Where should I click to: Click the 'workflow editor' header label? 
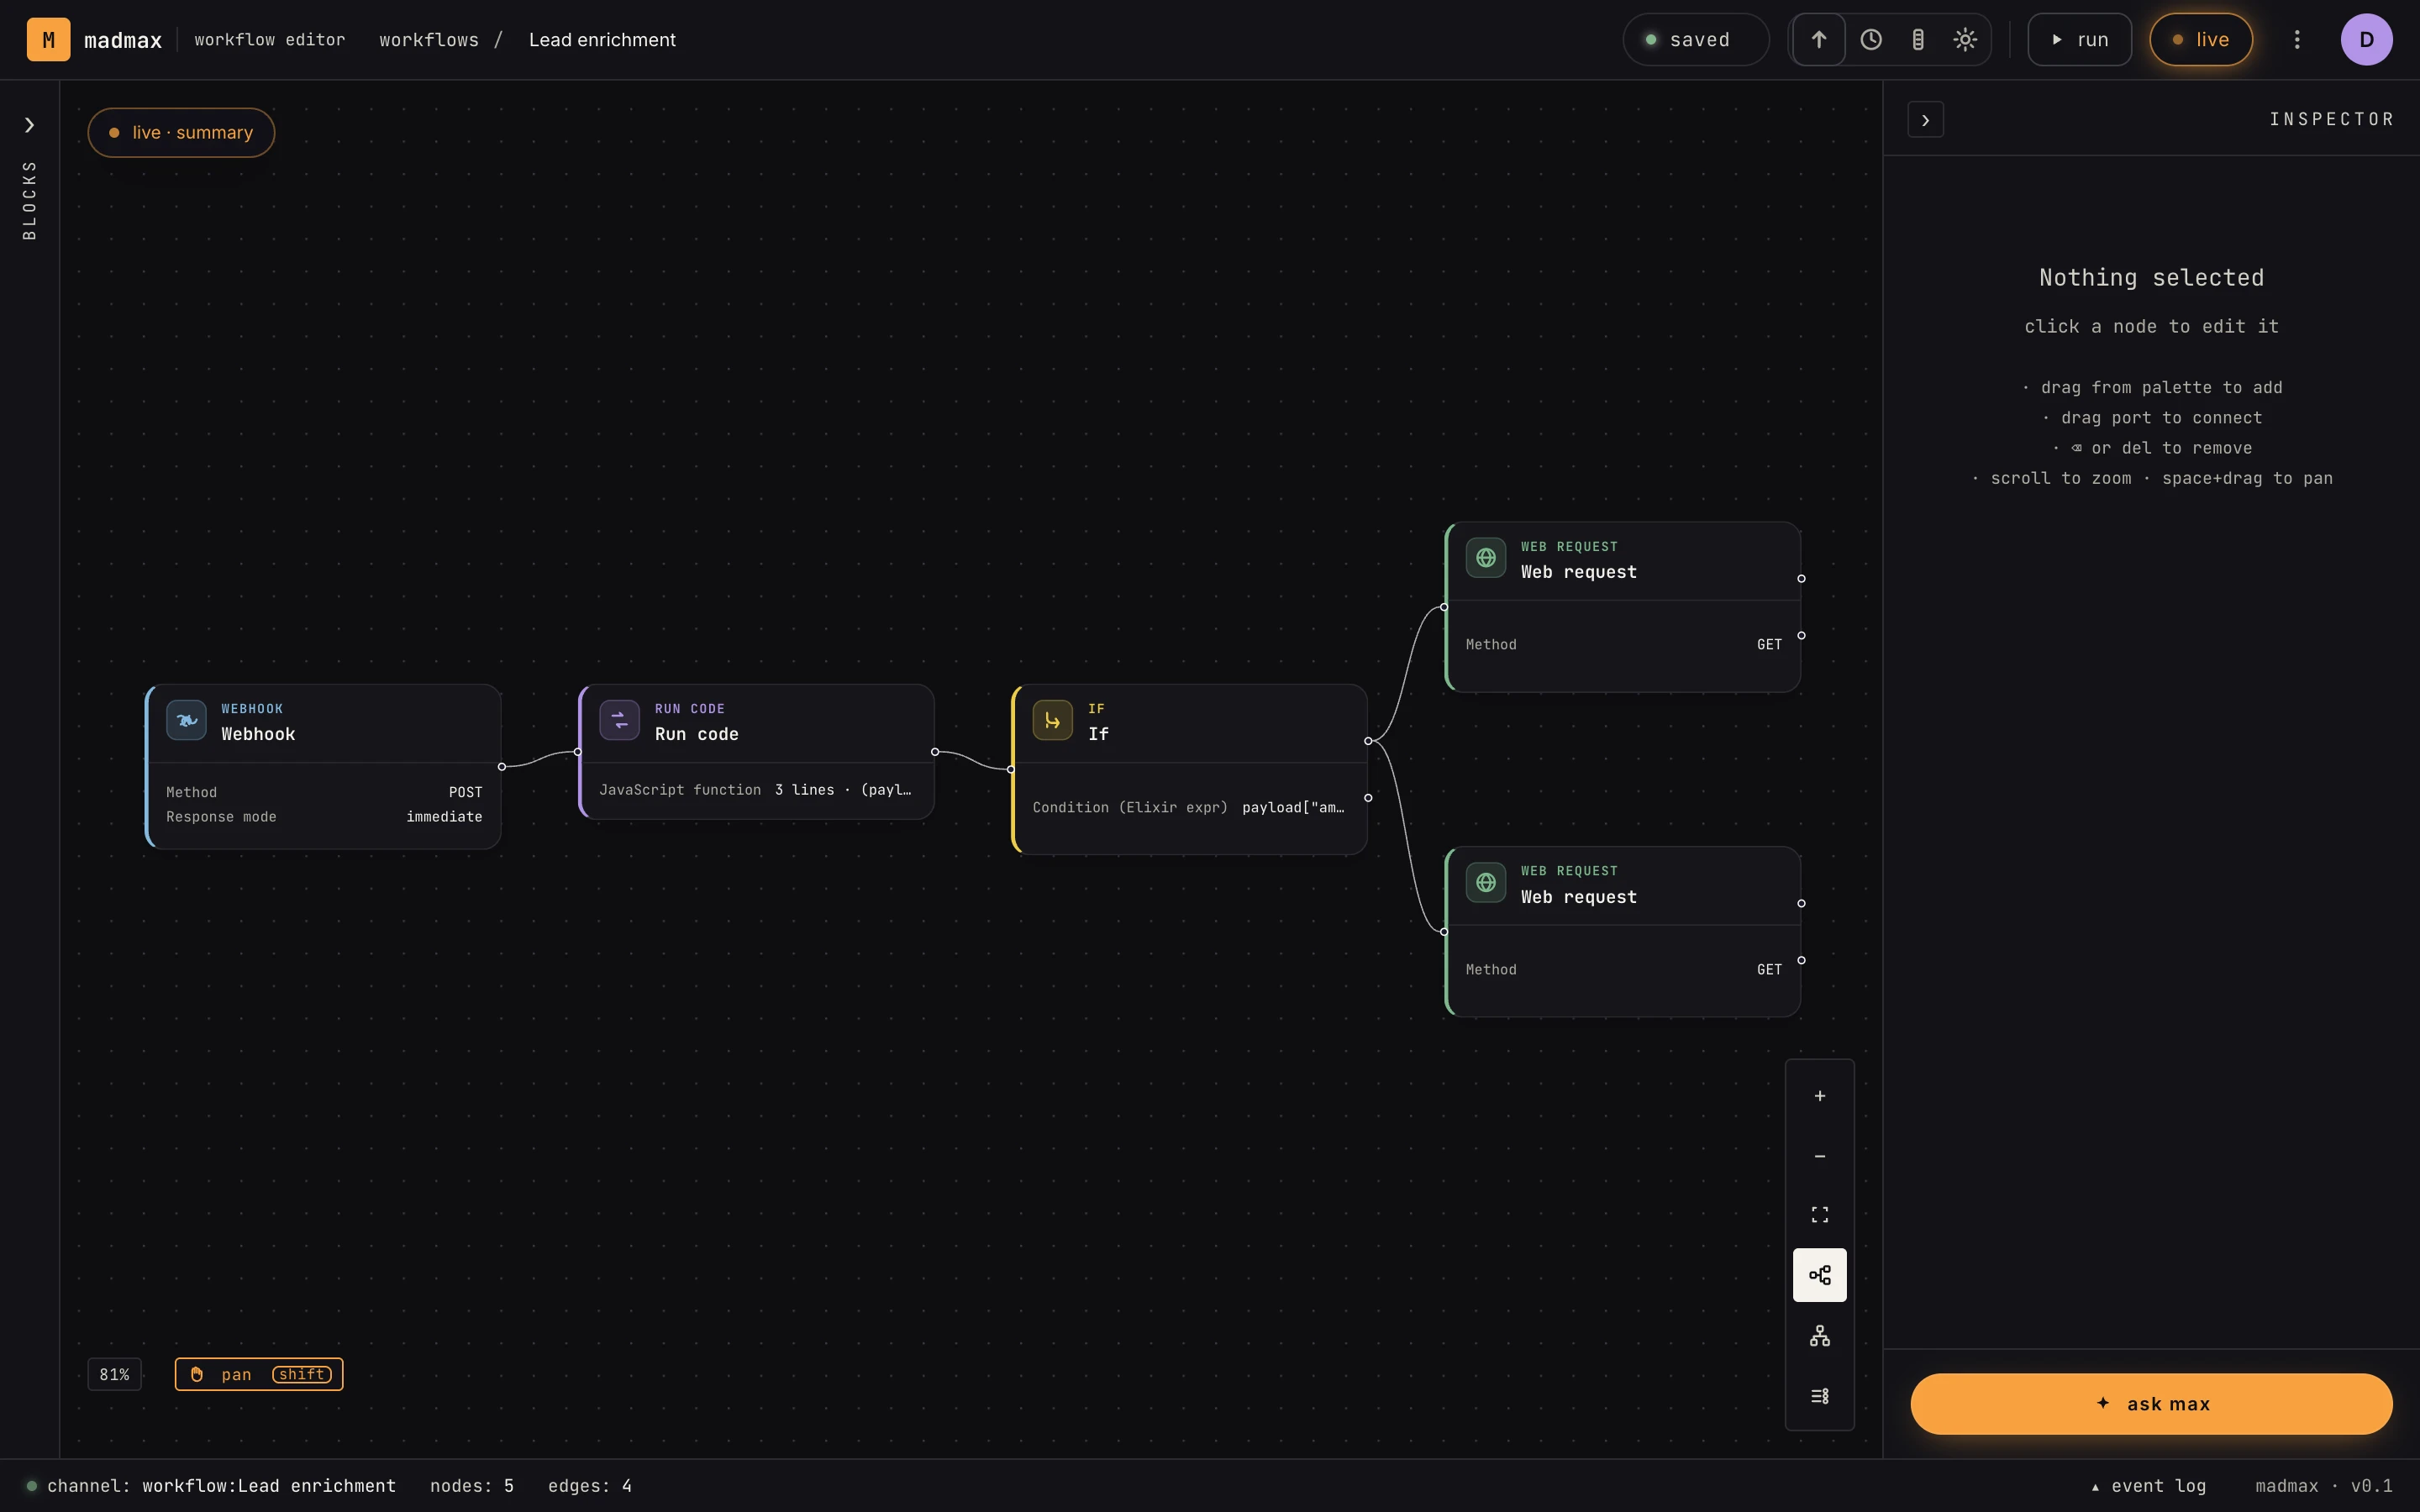click(269, 40)
